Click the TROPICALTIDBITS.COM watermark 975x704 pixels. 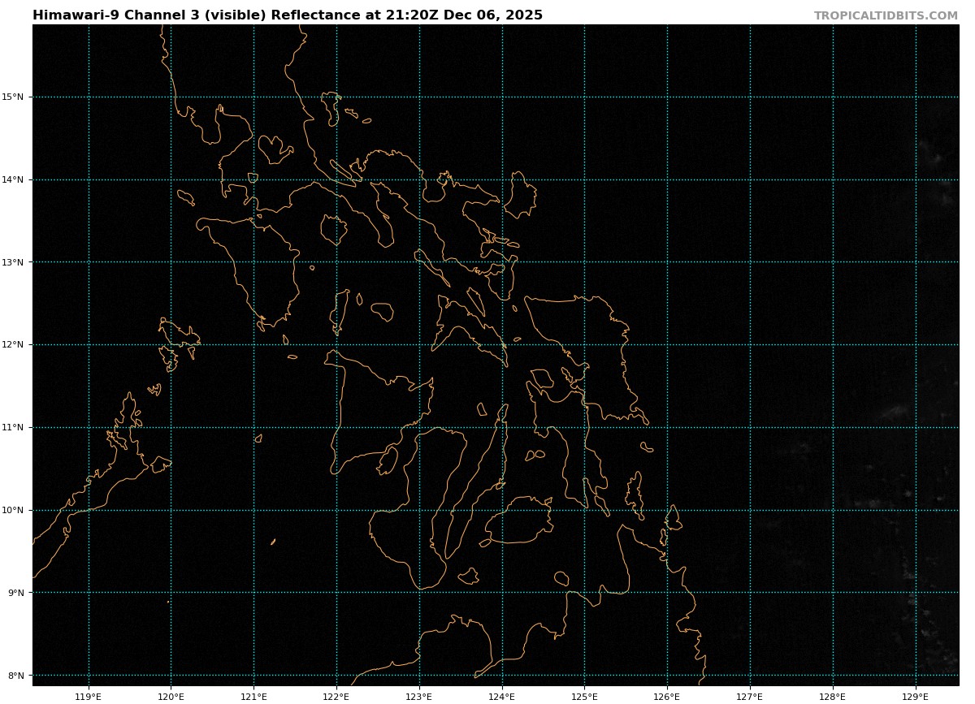(x=886, y=16)
